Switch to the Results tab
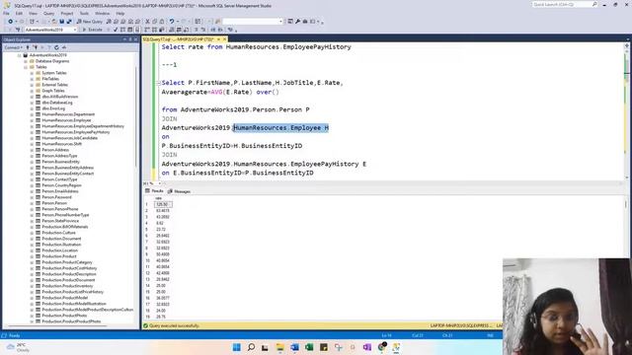Screen dimensions: 632x355 coord(154,191)
